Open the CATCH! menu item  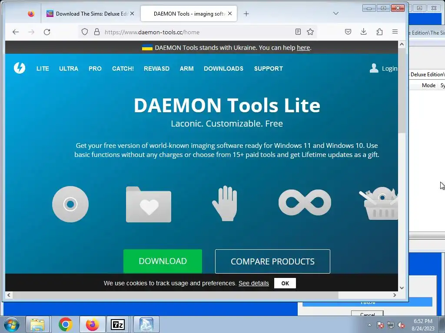[x=123, y=69]
